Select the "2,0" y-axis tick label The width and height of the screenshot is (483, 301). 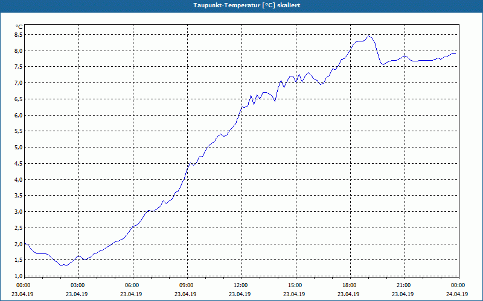pyautogui.click(x=19, y=244)
